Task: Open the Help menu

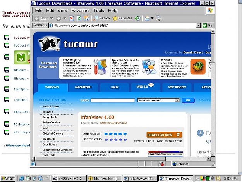Action: pyautogui.click(x=113, y=10)
